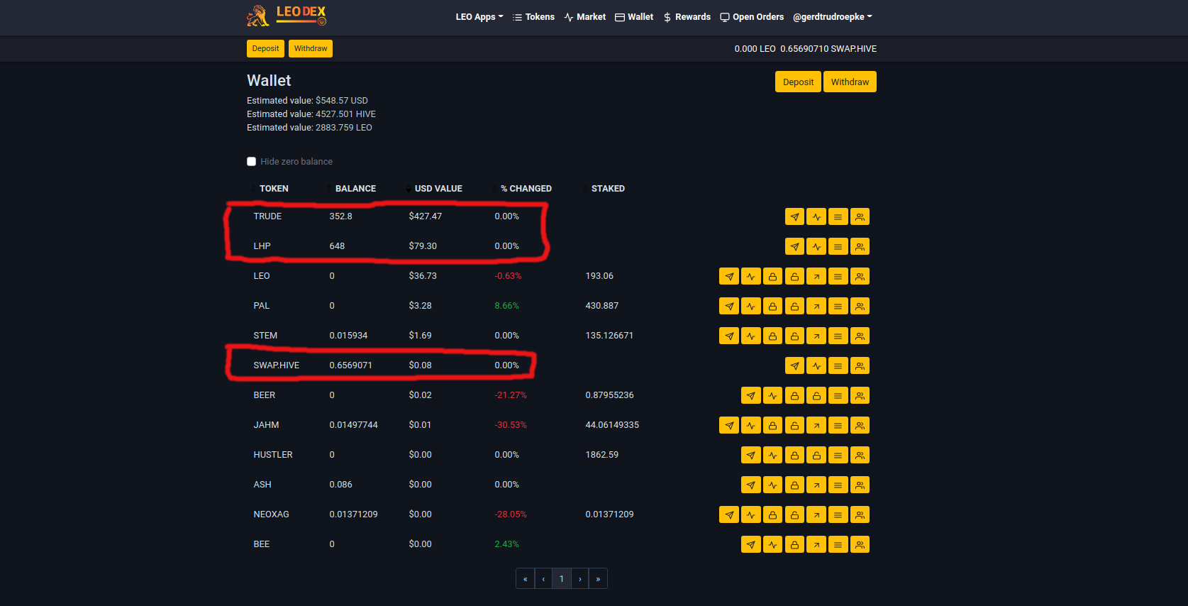
Task: Open the @gerdtrudroepke account dropdown
Action: click(833, 17)
